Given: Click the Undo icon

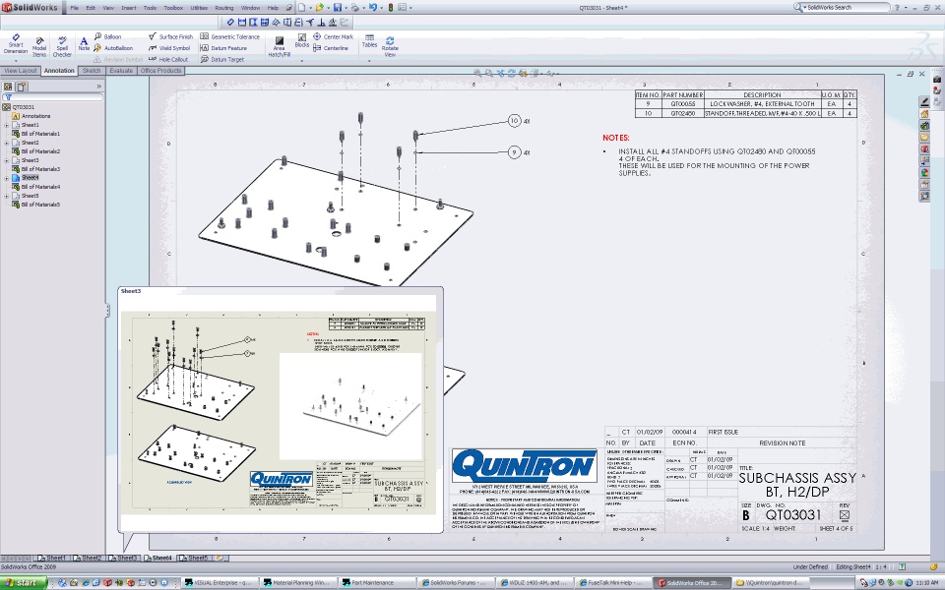Looking at the screenshot, I should point(372,8).
